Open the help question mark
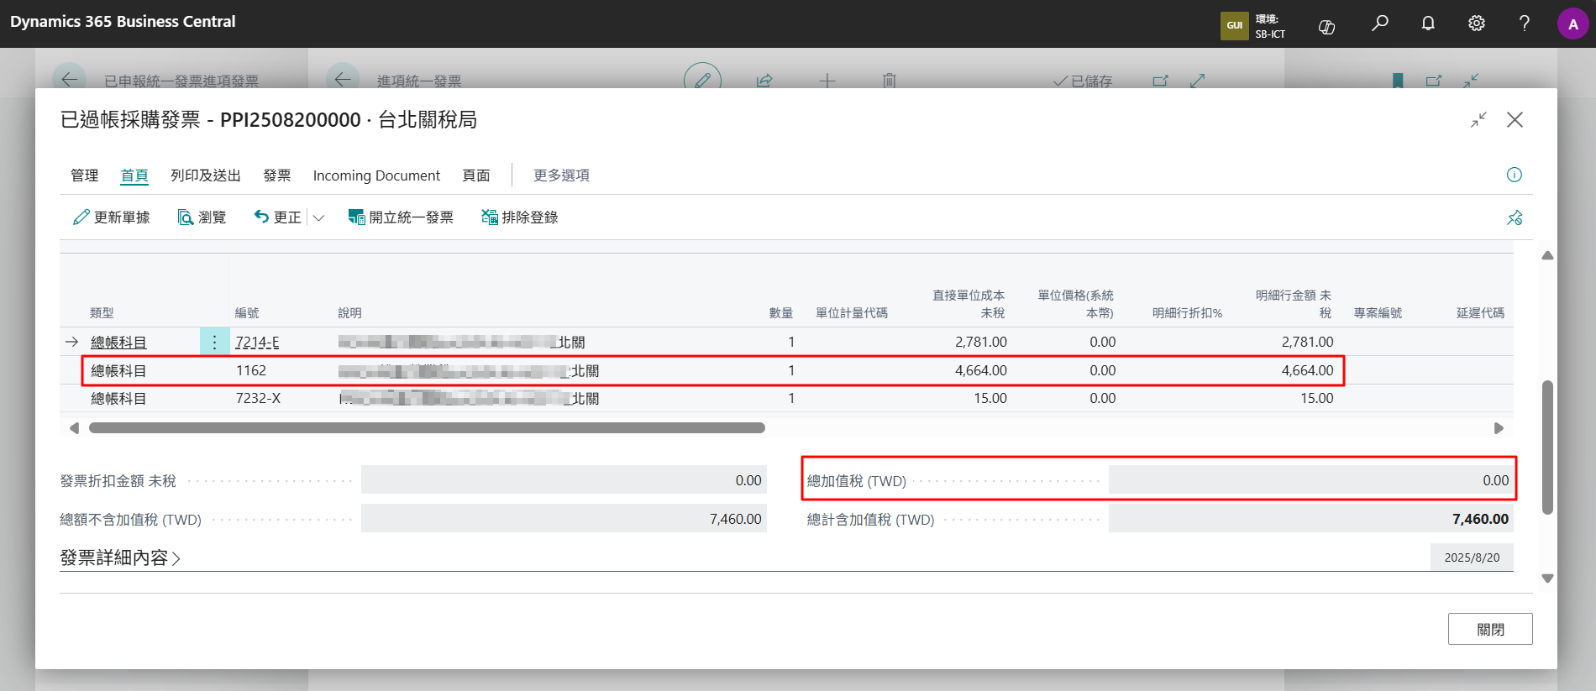The width and height of the screenshot is (1596, 691). pos(1525,24)
